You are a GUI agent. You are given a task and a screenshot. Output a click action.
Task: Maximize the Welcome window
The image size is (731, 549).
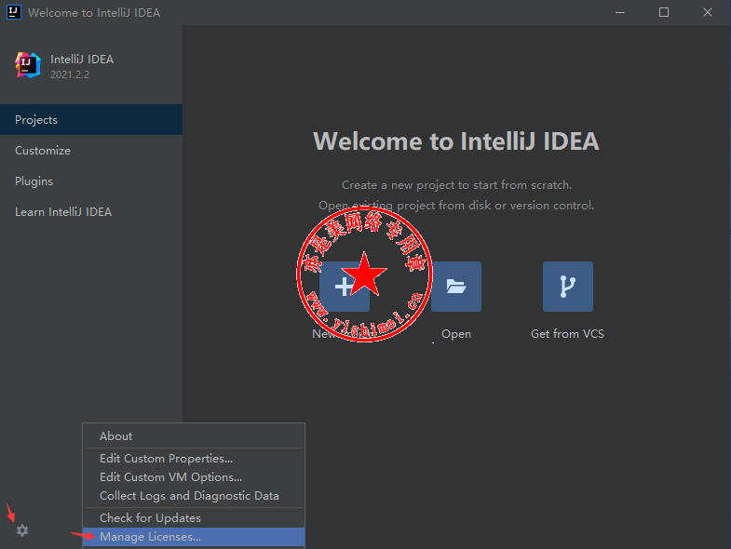point(664,13)
